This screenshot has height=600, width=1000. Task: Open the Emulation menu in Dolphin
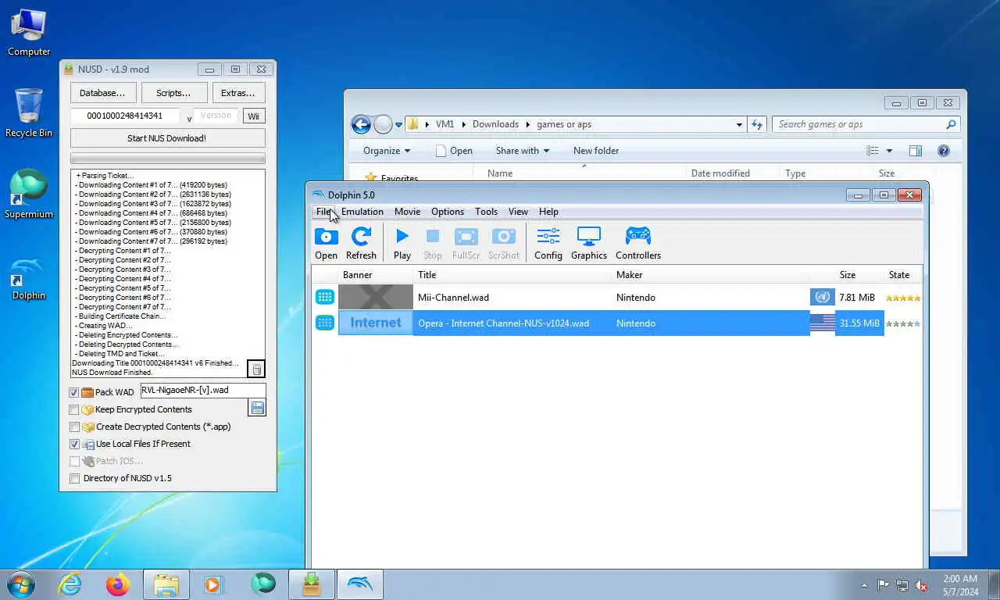362,212
